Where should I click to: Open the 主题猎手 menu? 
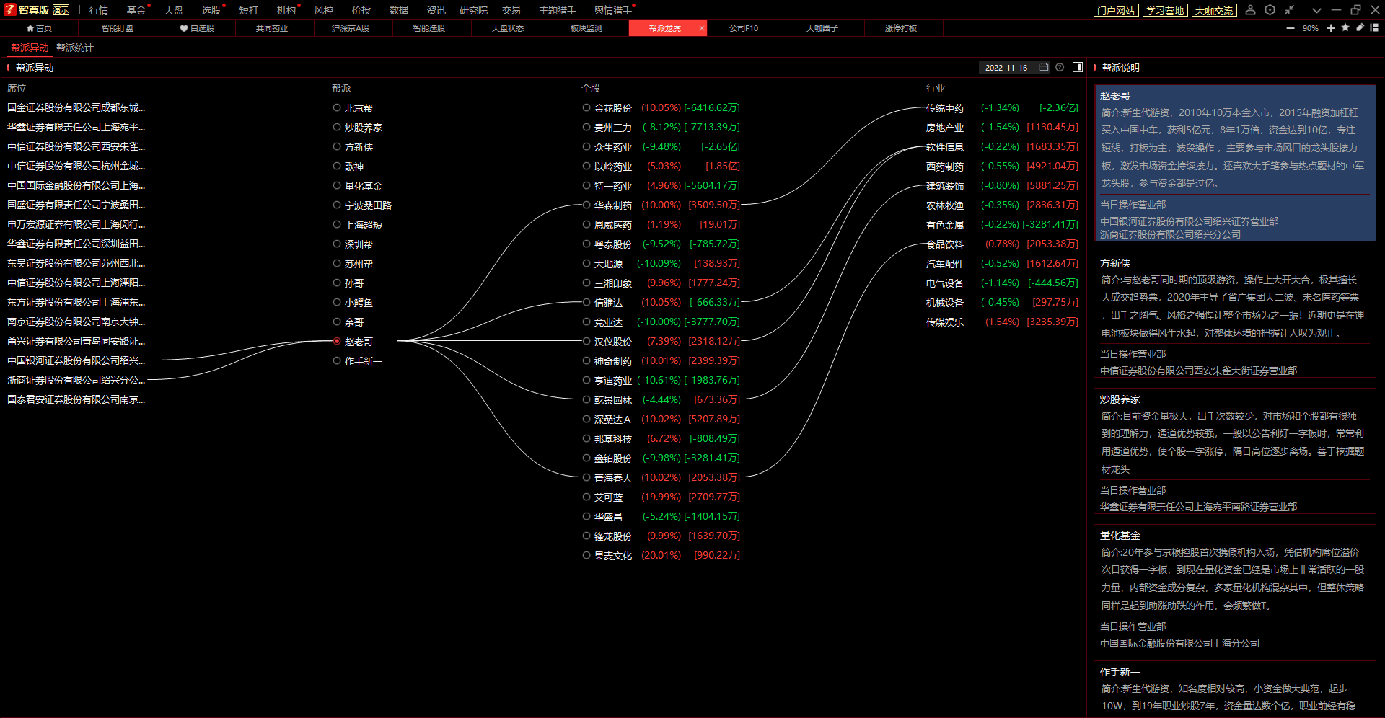click(558, 10)
